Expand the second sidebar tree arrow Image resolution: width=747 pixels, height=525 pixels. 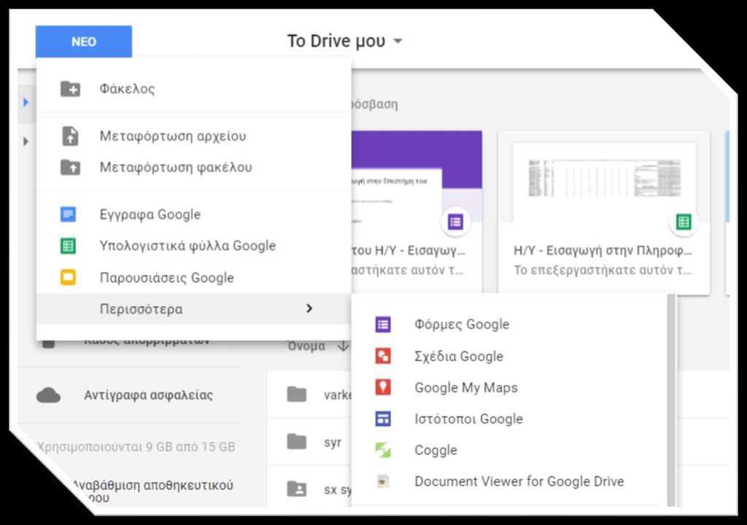tap(26, 141)
